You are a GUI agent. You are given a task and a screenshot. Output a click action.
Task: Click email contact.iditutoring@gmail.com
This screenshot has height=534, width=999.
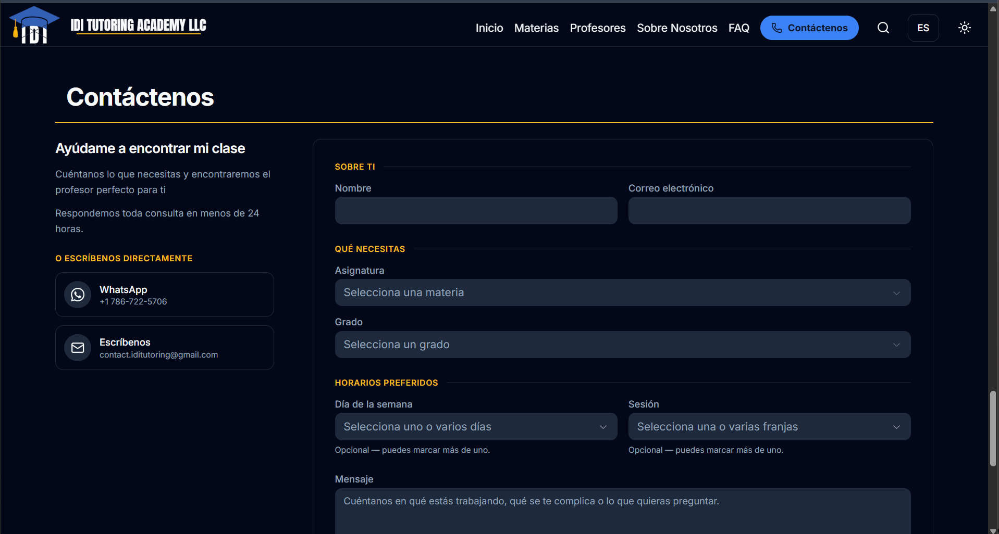(x=159, y=355)
